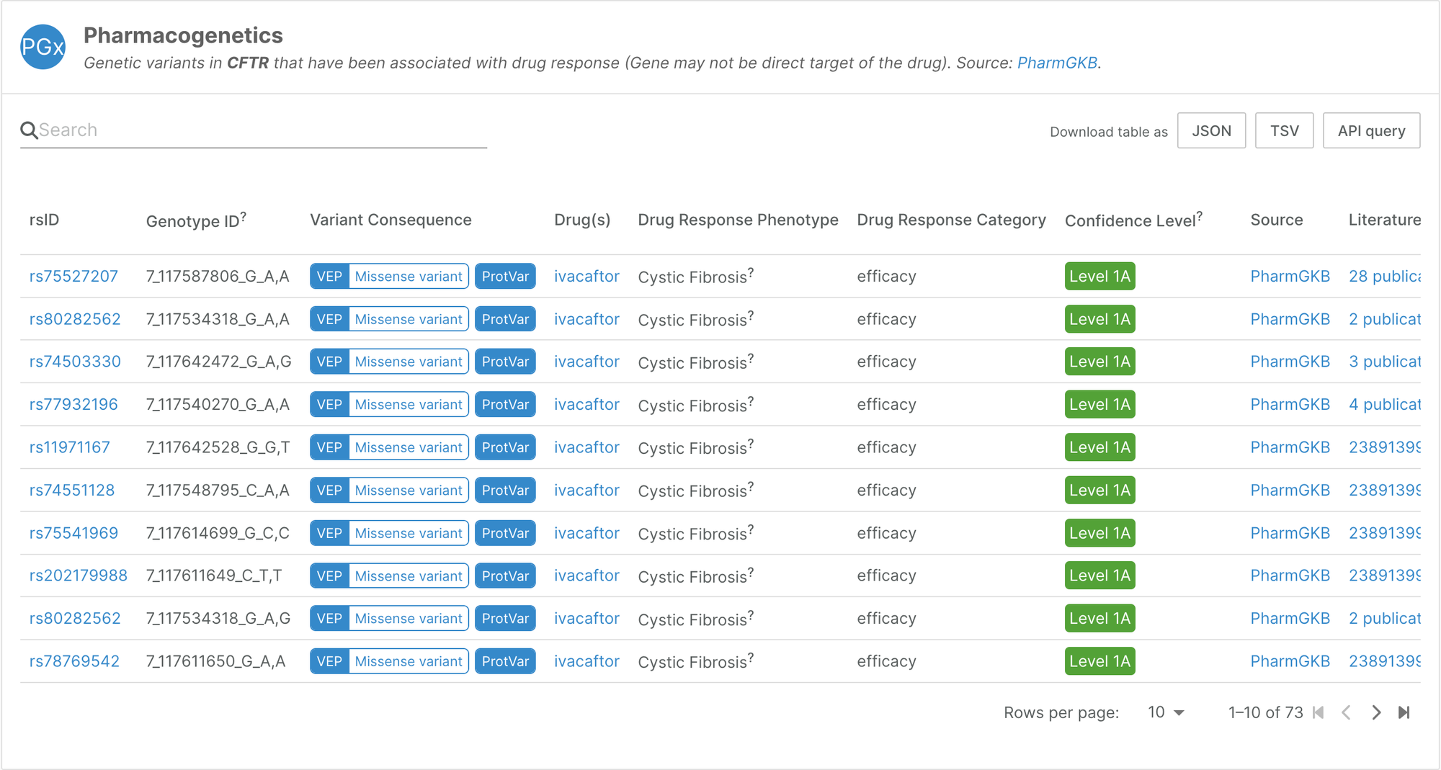This screenshot has width=1441, height=770.
Task: Select genotype ID 7_117611649_C_T,T
Action: coord(214,576)
